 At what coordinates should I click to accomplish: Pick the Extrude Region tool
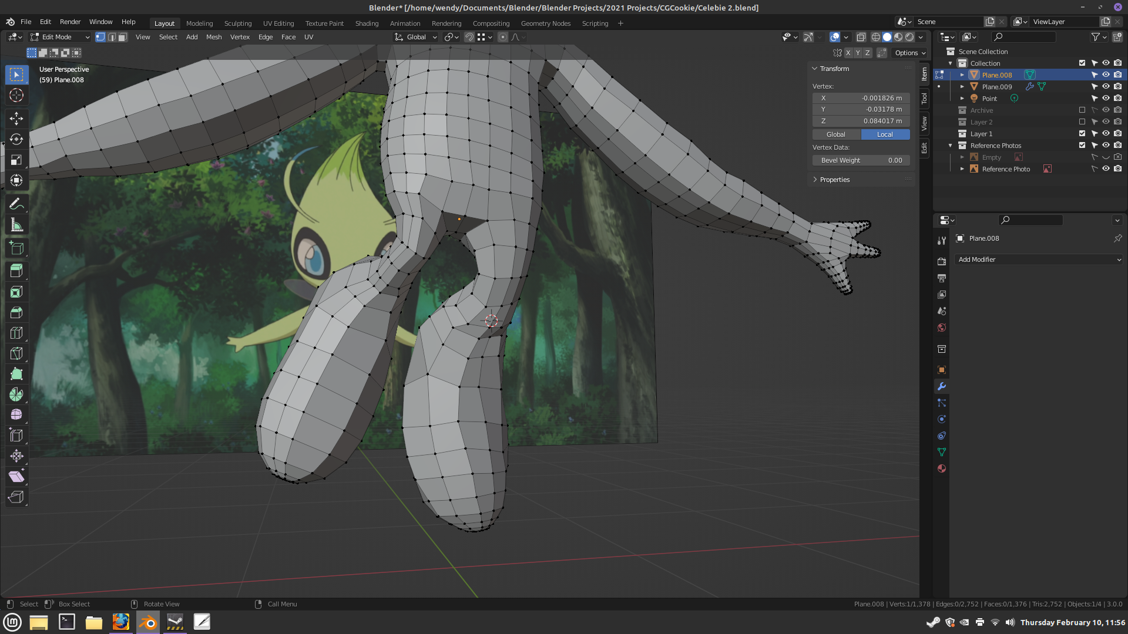[x=16, y=271]
